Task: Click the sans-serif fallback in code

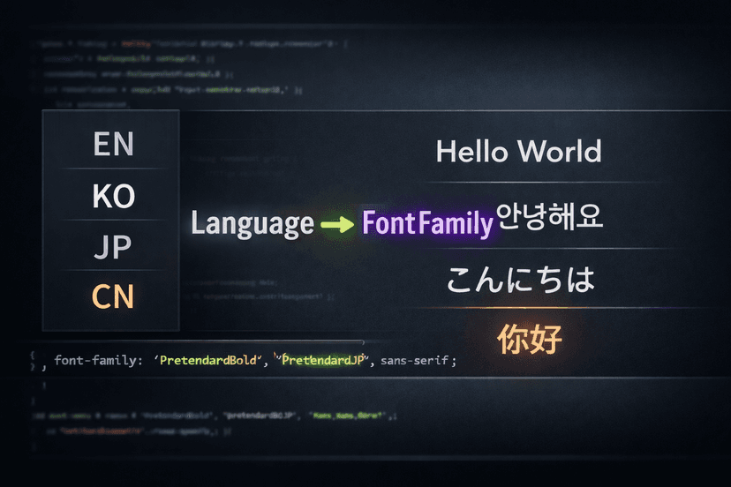Action: 414,360
